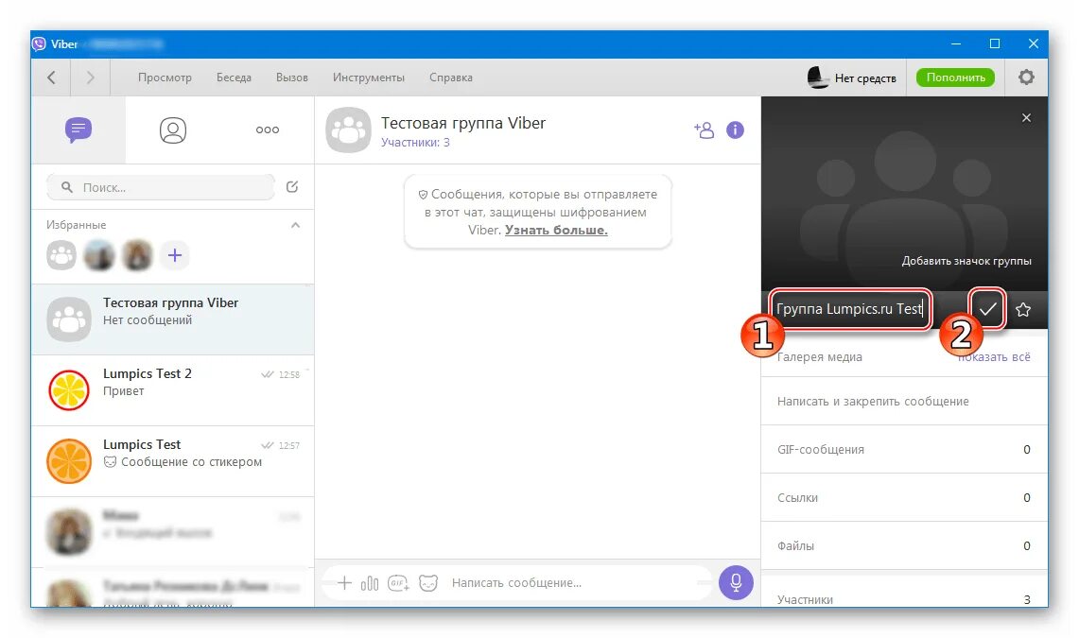Click the Lumpics Test 2 lemon avatar
Screen dimensions: 1079x638
click(x=69, y=389)
